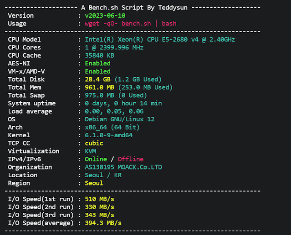The image size is (291, 235).
Task: Click the (1.2 GB Used) disk text
Action: (x=138, y=80)
